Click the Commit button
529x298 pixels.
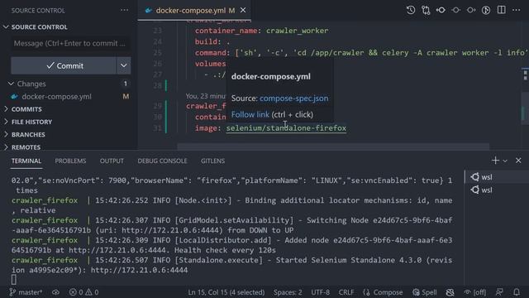[64, 65]
